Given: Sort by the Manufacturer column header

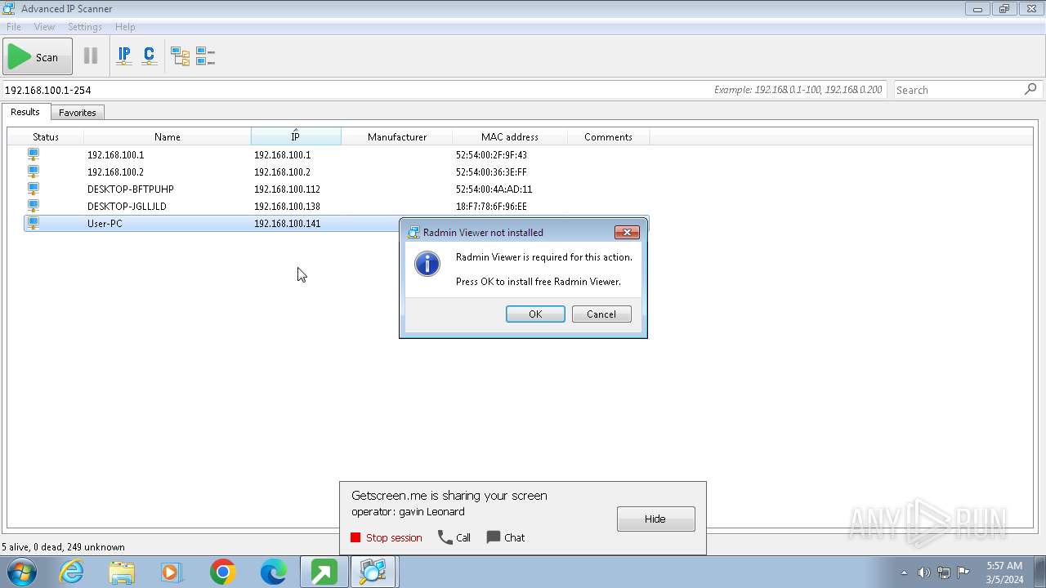Looking at the screenshot, I should 397,136.
